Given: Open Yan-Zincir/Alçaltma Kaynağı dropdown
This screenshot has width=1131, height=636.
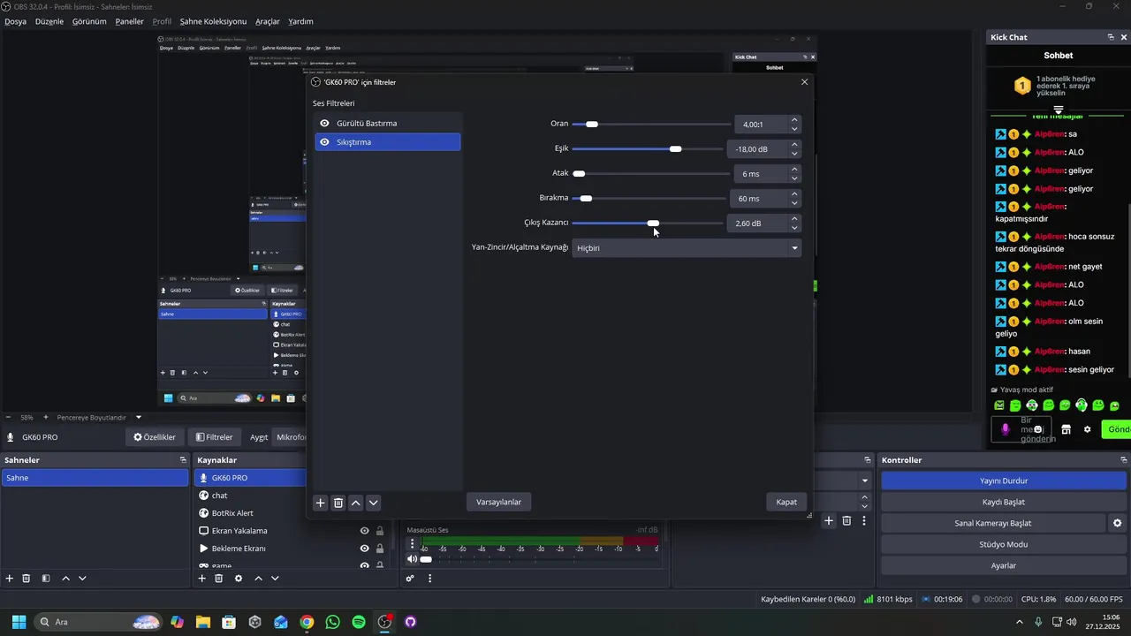Looking at the screenshot, I should point(687,248).
